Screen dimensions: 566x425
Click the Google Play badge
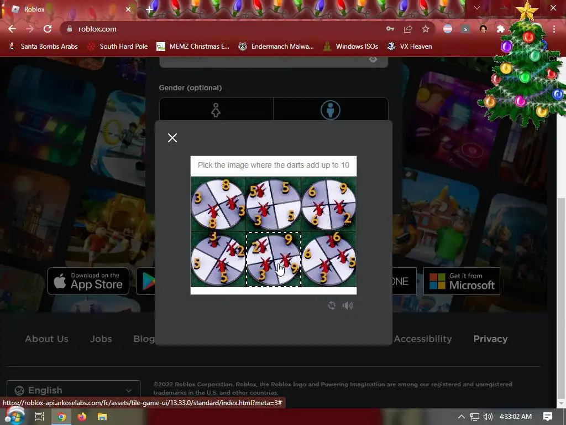point(146,281)
